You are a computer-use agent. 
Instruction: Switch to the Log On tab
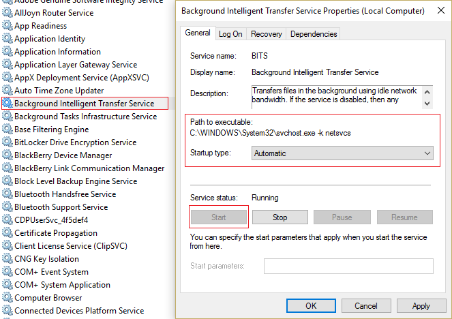click(x=230, y=34)
